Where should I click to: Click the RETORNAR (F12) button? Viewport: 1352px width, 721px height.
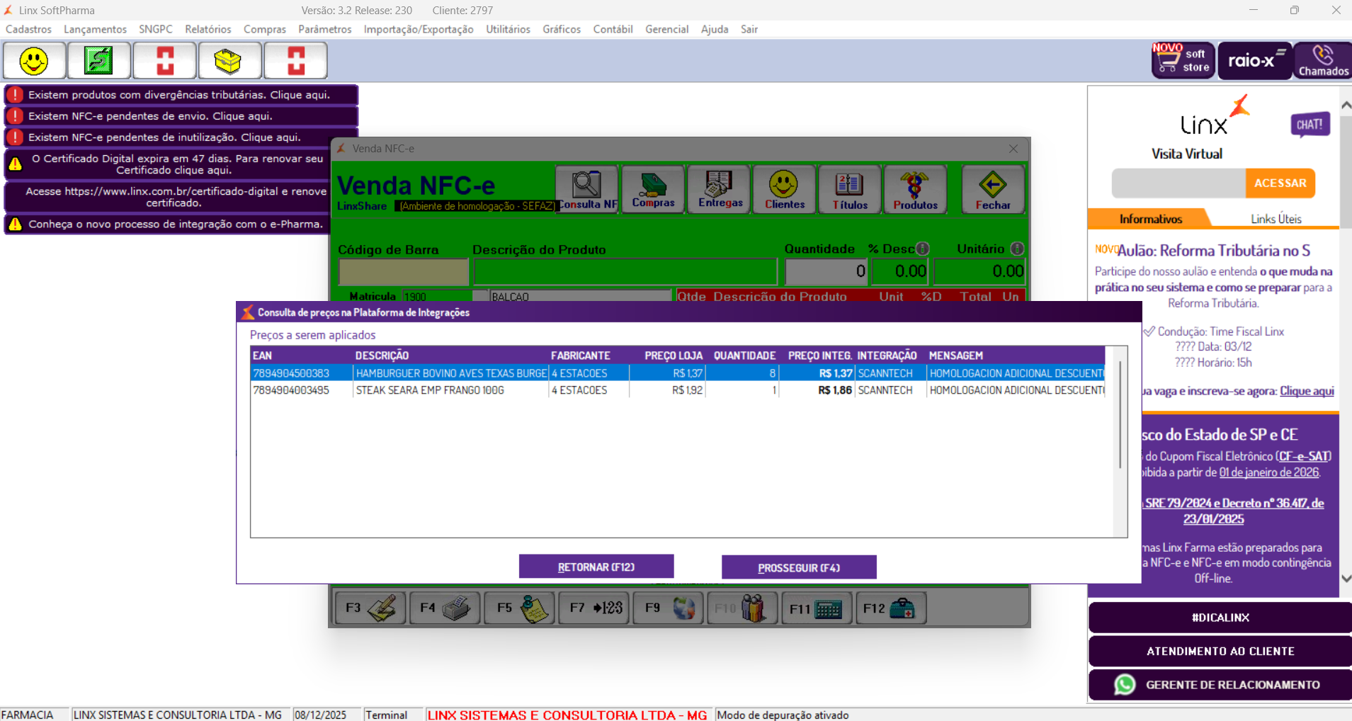pos(596,567)
